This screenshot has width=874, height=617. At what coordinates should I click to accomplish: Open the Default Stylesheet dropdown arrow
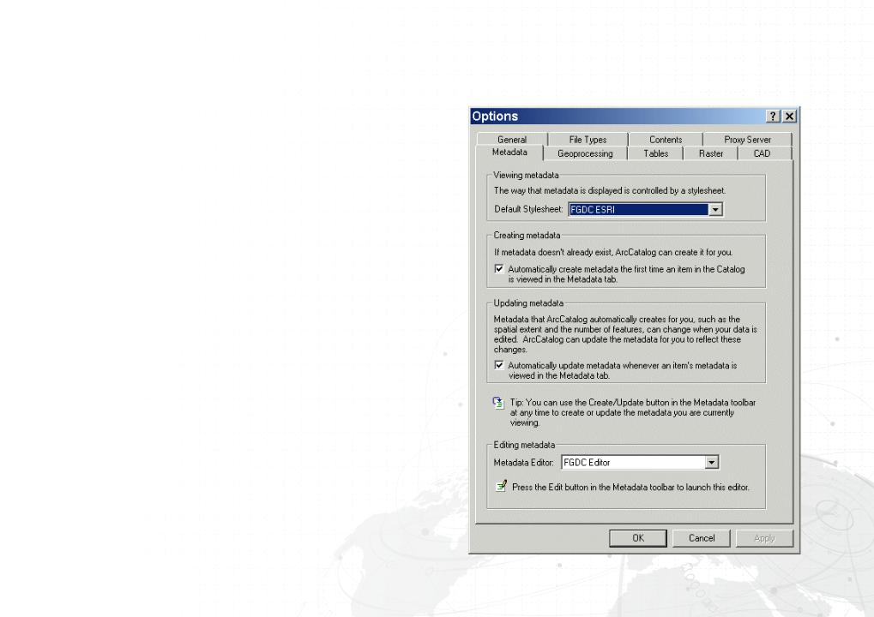715,209
